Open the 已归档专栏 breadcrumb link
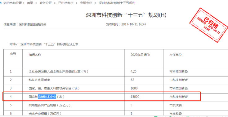This screenshot has width=228, height=117. [x=66, y=3]
